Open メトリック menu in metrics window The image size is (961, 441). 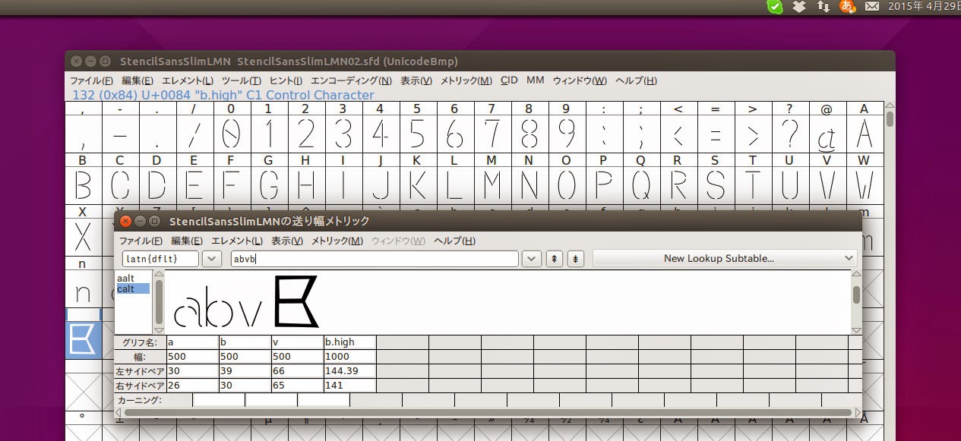tap(337, 241)
